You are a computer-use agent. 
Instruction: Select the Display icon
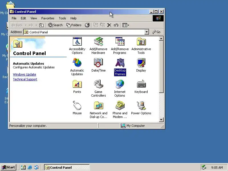tap(141, 65)
